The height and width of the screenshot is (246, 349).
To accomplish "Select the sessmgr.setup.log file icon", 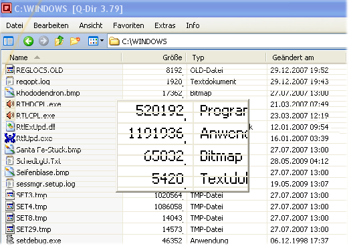I will pyautogui.click(x=10, y=183).
